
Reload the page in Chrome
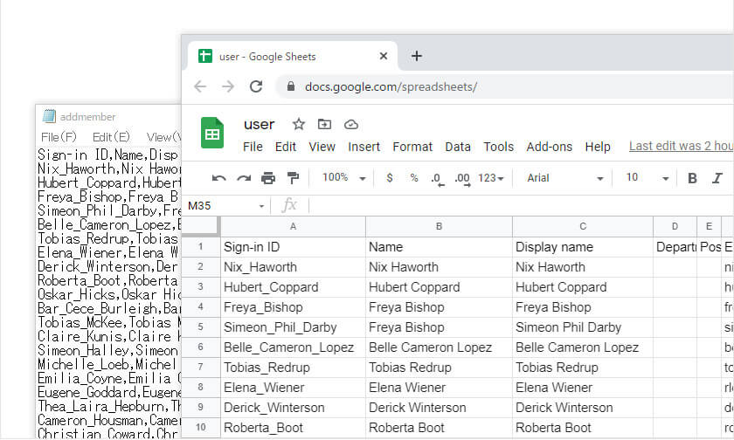click(x=256, y=86)
